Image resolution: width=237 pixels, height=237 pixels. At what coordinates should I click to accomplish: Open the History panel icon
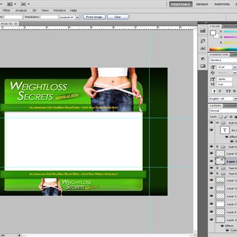pyautogui.click(x=203, y=41)
